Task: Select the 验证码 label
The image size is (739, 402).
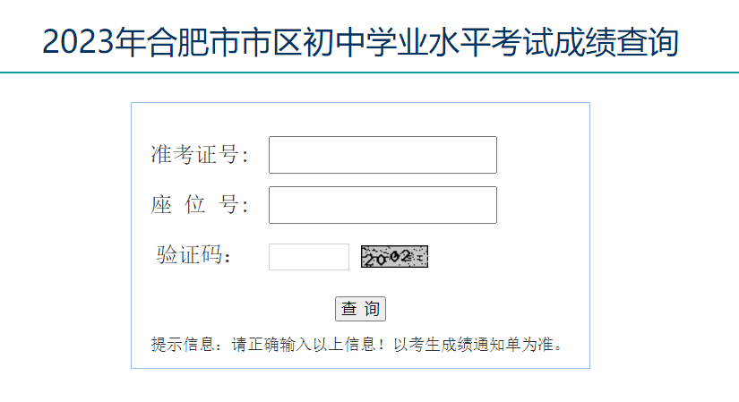Action: point(194,255)
